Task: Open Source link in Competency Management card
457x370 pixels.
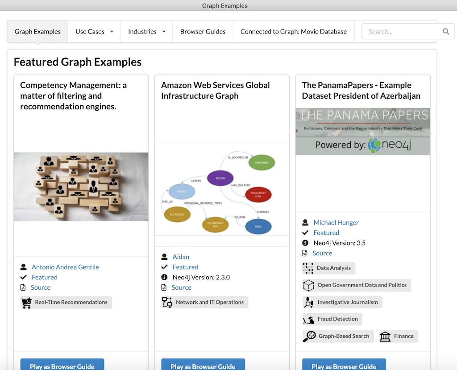Action: pos(41,287)
